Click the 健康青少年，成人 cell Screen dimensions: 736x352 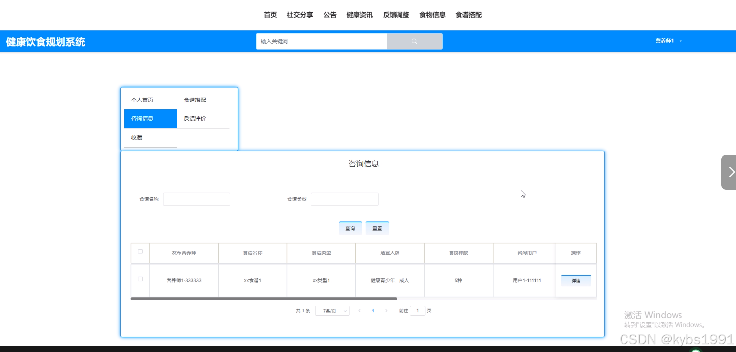coord(390,280)
